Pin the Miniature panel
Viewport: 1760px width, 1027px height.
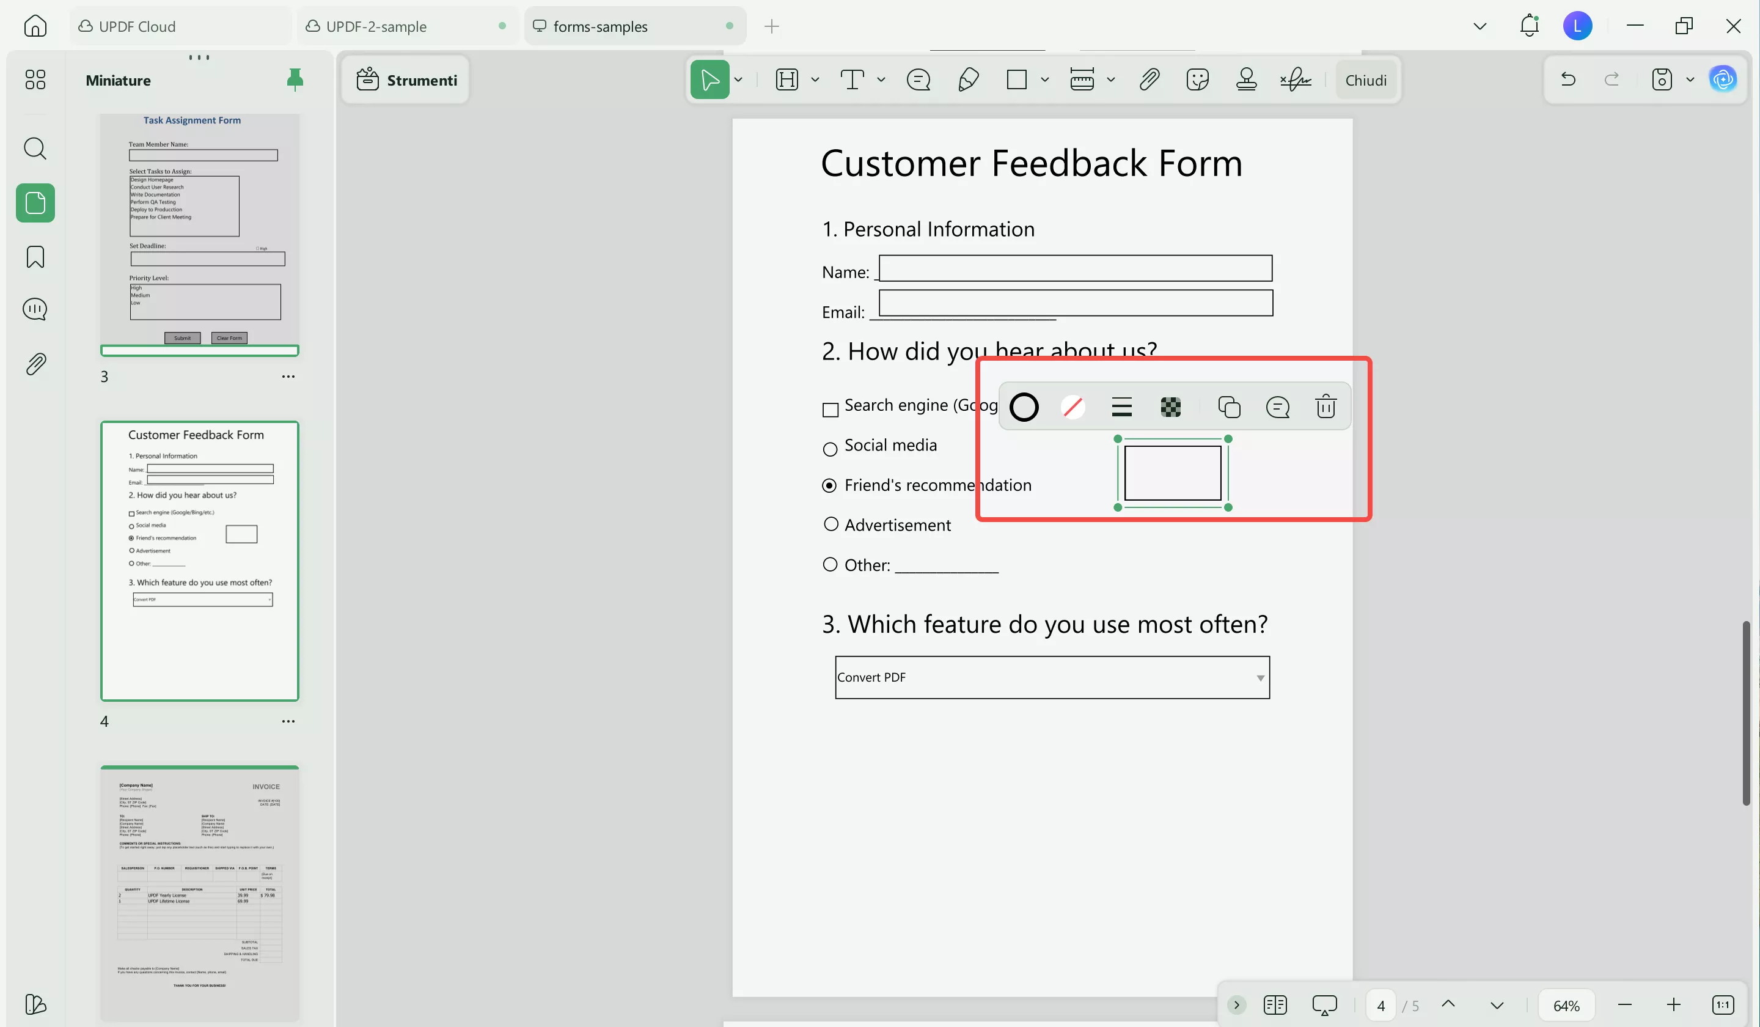[x=295, y=79]
